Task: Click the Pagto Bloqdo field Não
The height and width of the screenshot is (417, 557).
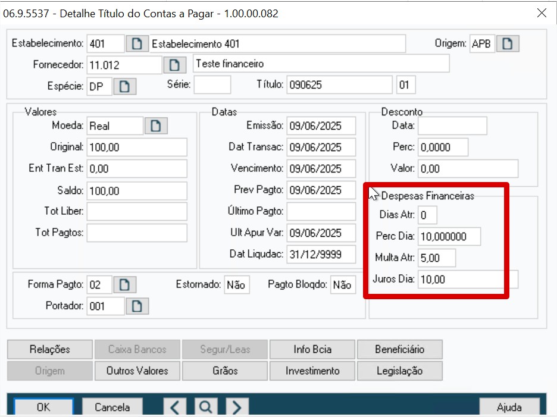Action: [x=342, y=284]
